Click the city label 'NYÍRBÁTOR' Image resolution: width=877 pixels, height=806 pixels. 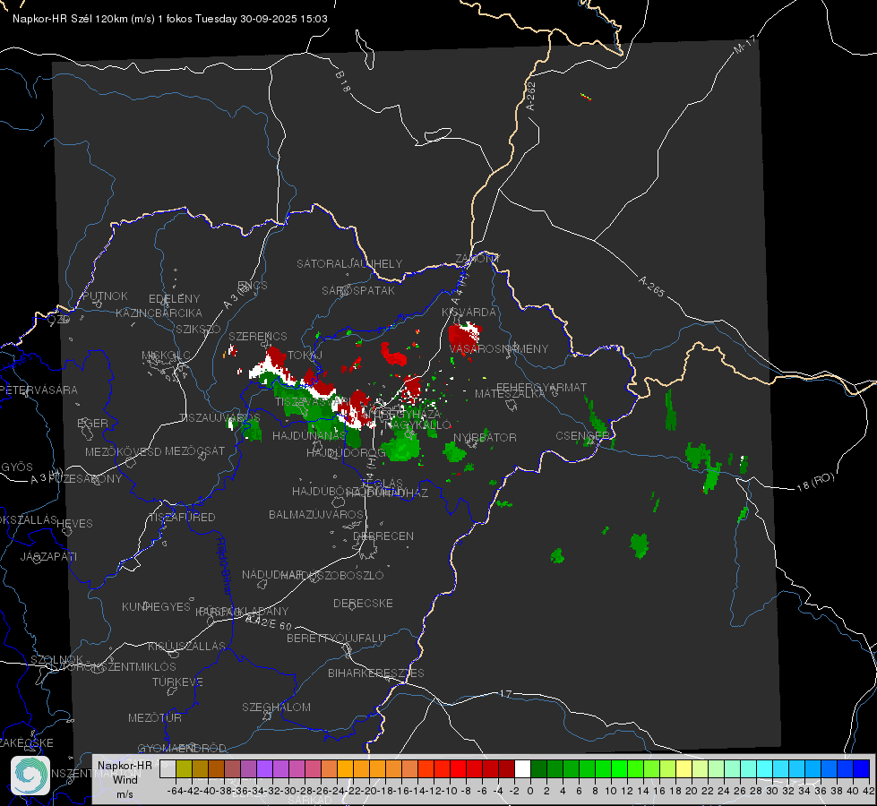pos(485,437)
